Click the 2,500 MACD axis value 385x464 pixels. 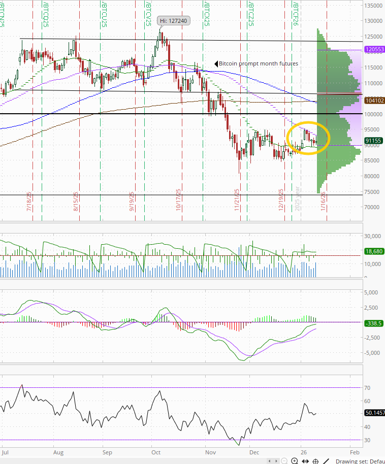pyautogui.click(x=371, y=308)
